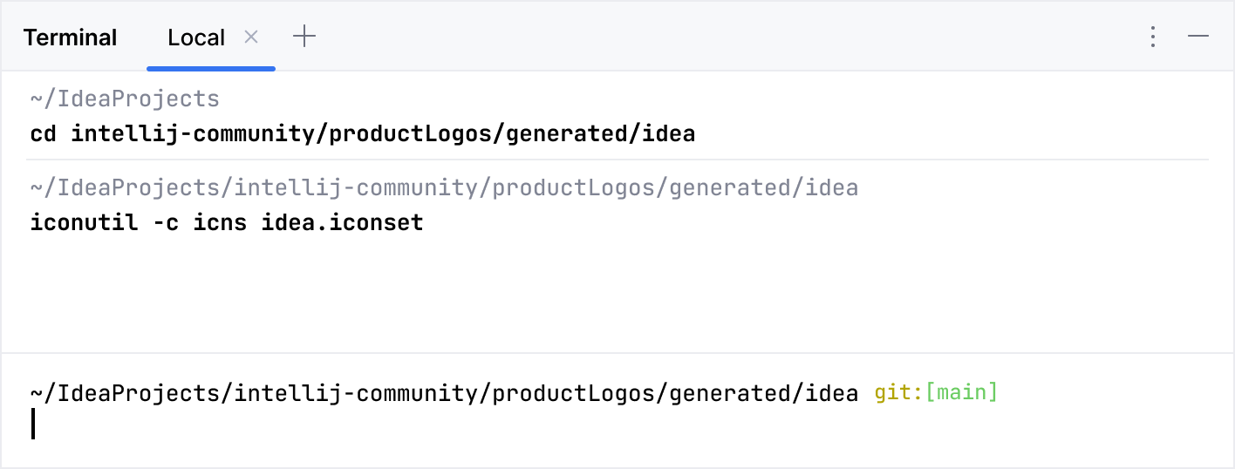Click the ~/IdeaProjects path at top

124,99
